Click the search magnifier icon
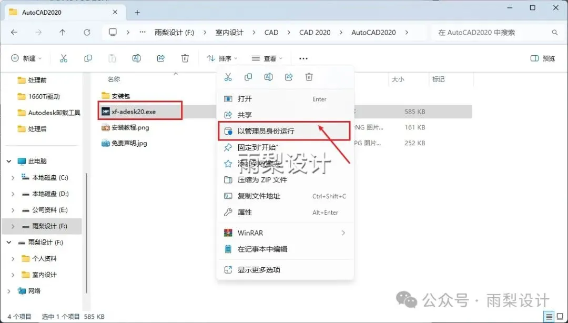Image resolution: width=568 pixels, height=323 pixels. 555,33
